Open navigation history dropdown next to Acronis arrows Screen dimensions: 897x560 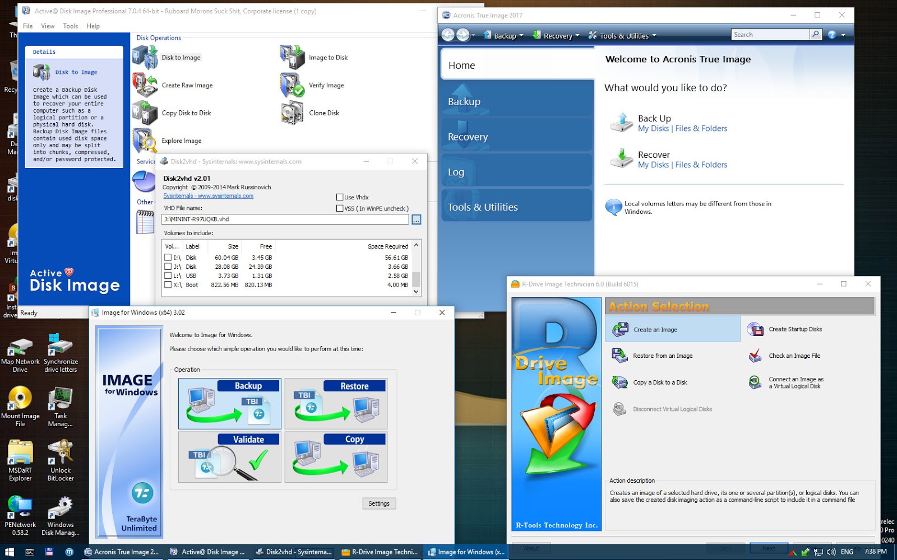473,35
